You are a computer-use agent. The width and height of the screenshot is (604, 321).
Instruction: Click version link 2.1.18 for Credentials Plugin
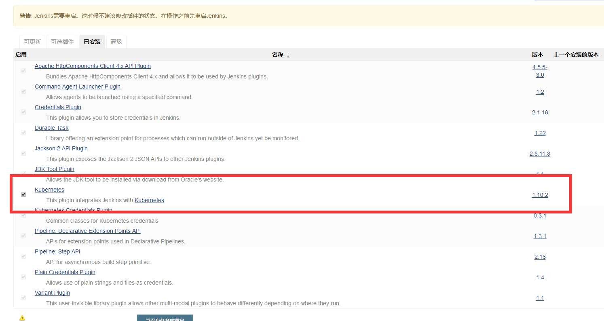pos(540,112)
